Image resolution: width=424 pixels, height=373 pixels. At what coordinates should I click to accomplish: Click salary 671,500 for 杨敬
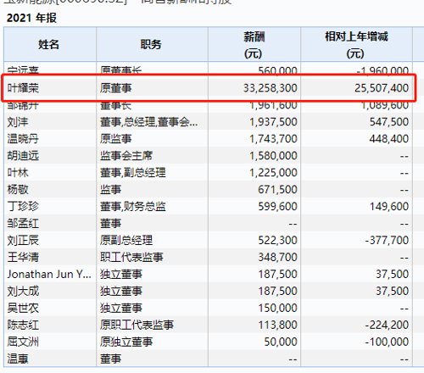(277, 190)
